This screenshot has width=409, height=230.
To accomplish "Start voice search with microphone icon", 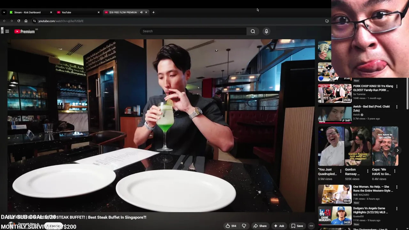I will (x=266, y=31).
